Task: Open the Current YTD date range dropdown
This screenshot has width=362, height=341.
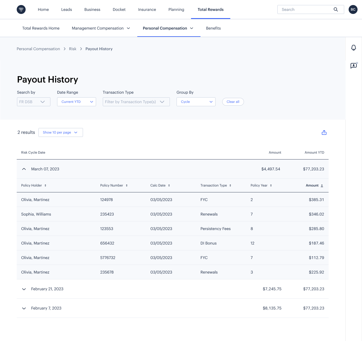Action: (77, 102)
